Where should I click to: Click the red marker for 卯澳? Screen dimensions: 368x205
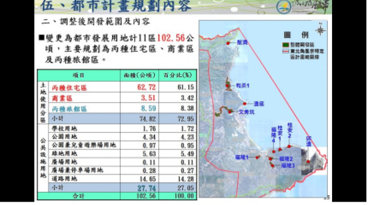click(308, 161)
